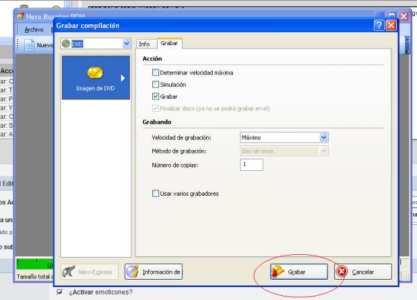Click the Grabar burn button
Image resolution: width=417 pixels, height=300 pixels.
[299, 272]
